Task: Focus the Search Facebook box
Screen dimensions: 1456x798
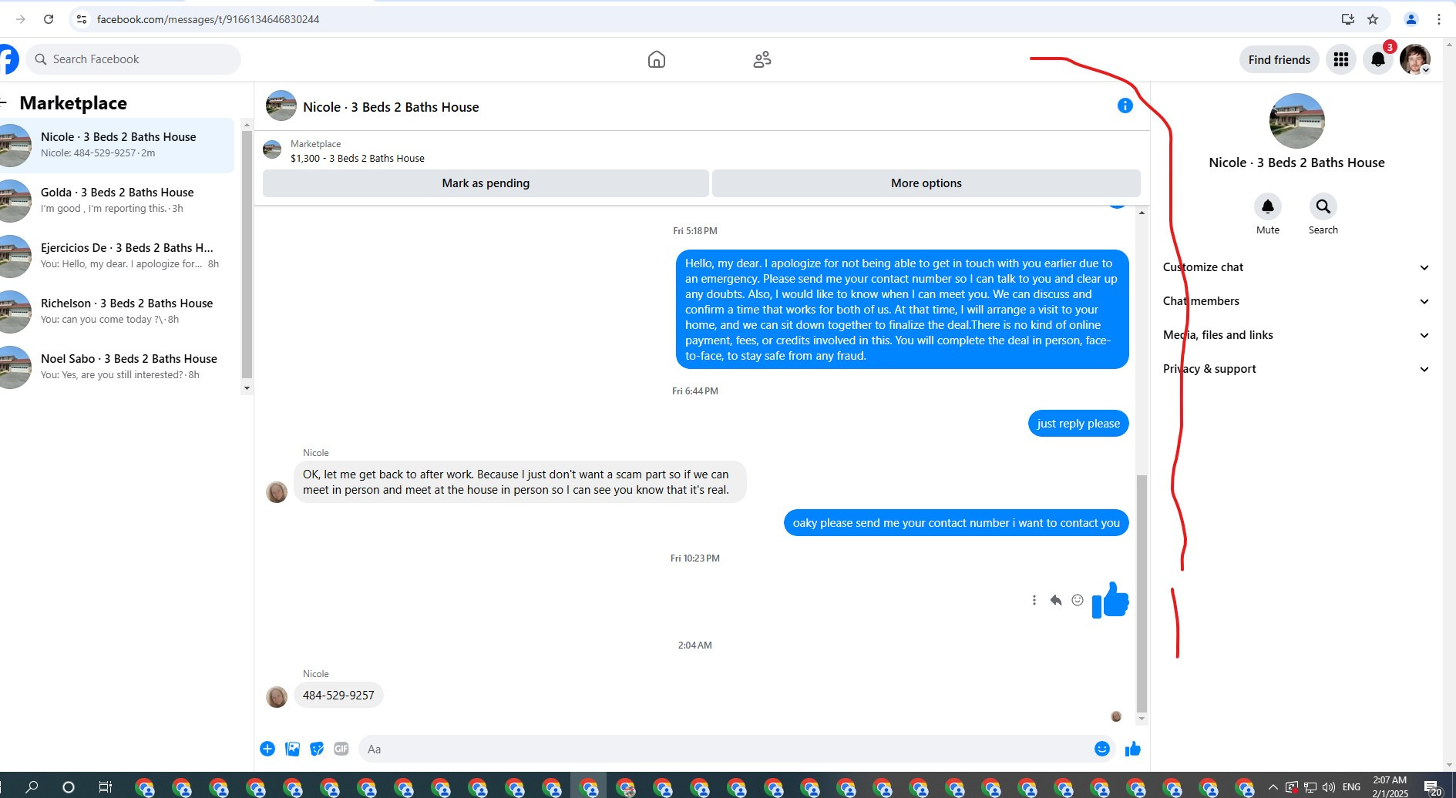Action: click(x=133, y=59)
